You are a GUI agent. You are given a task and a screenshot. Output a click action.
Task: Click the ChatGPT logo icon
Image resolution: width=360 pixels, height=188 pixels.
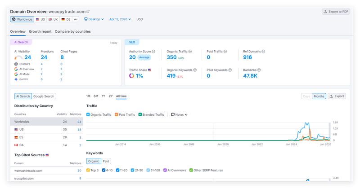(16, 64)
